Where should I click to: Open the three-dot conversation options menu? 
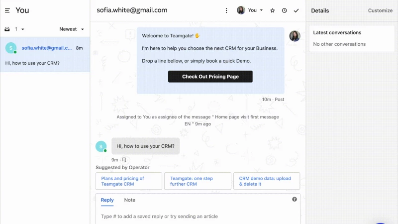pyautogui.click(x=226, y=10)
